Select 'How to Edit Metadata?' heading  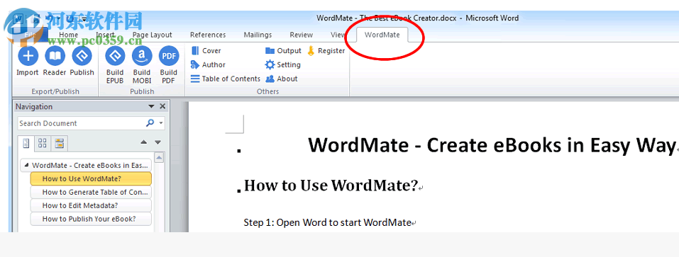[x=91, y=205]
